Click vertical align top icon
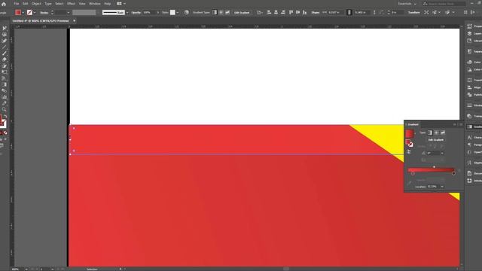 [291, 13]
